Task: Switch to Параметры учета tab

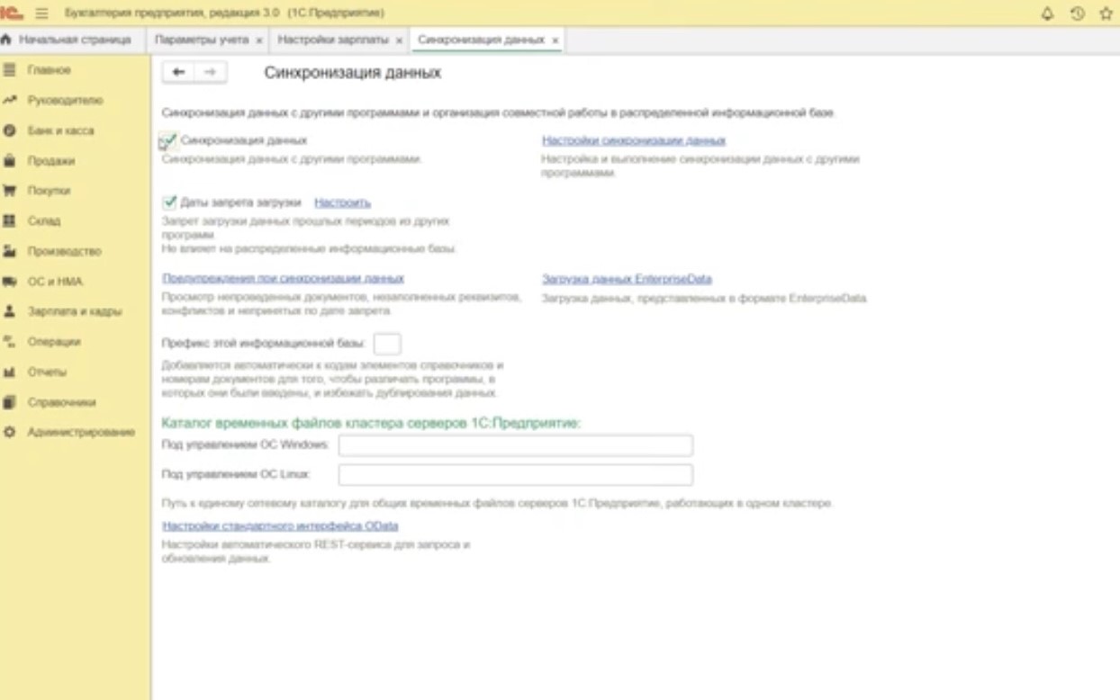Action: [x=194, y=40]
